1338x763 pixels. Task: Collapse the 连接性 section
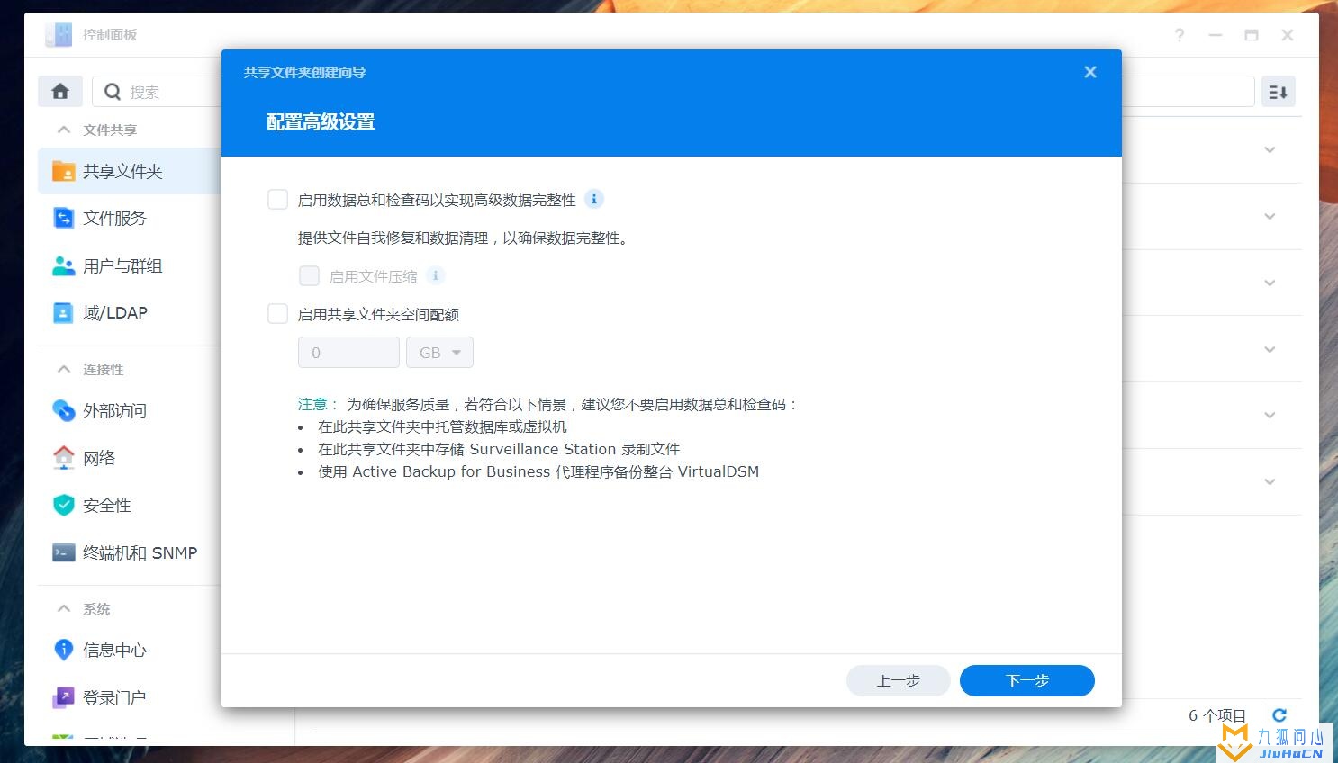coord(64,369)
